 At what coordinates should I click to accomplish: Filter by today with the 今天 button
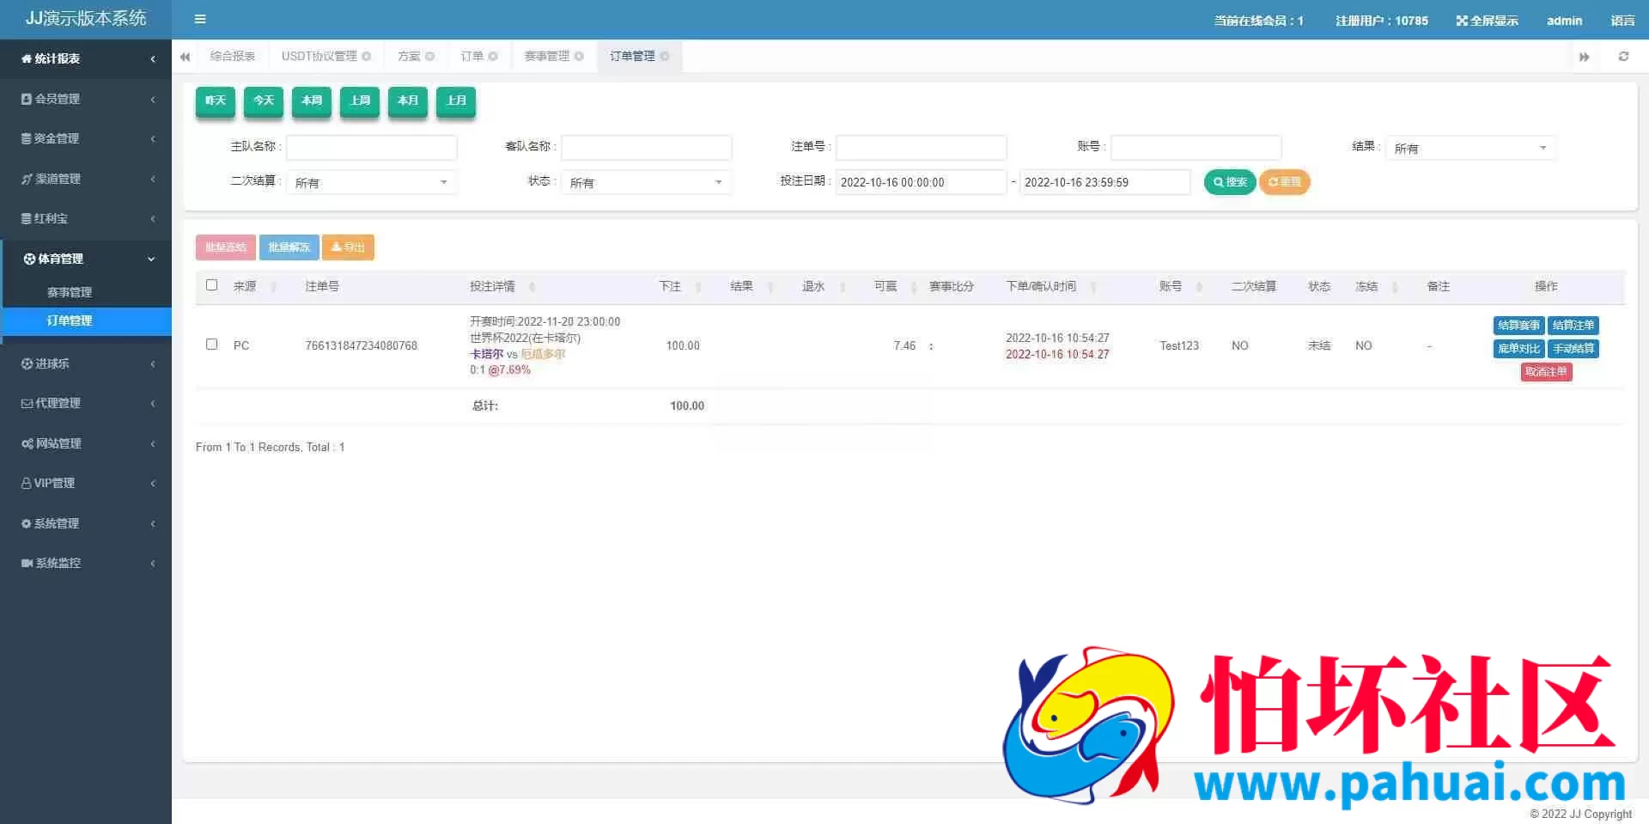click(264, 101)
